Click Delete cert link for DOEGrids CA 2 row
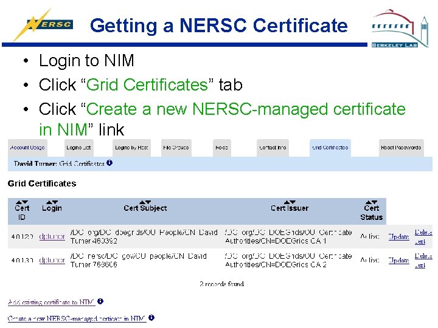The image size is (438, 328). [x=423, y=260]
